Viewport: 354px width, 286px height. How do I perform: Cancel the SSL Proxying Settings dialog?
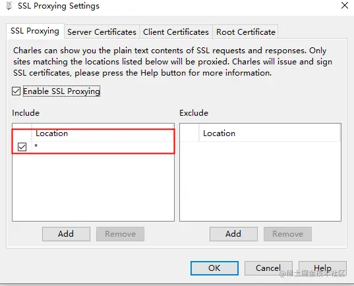click(x=268, y=268)
